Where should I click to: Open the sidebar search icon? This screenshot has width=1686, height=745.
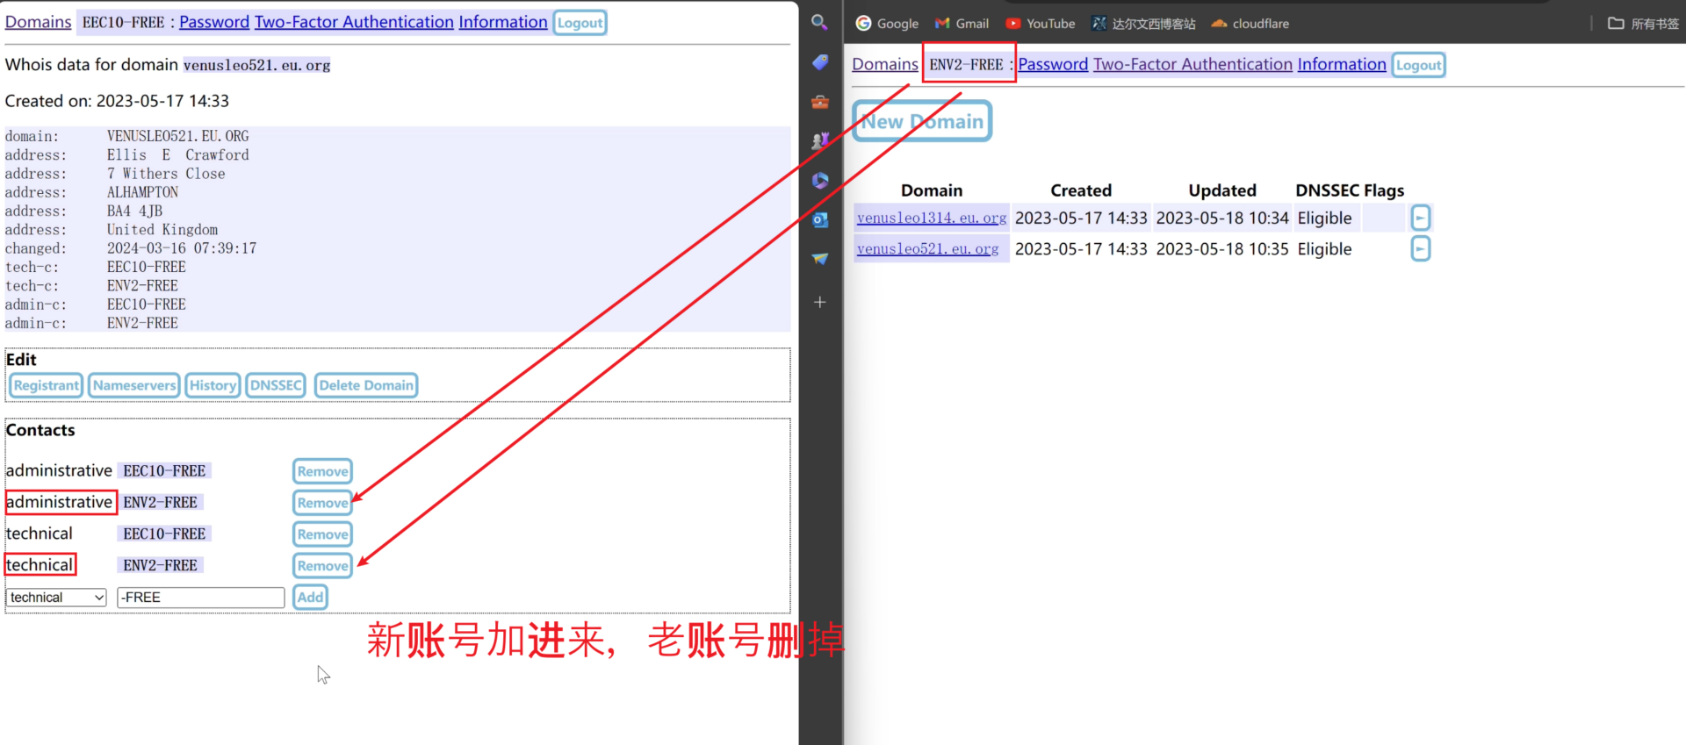[819, 23]
